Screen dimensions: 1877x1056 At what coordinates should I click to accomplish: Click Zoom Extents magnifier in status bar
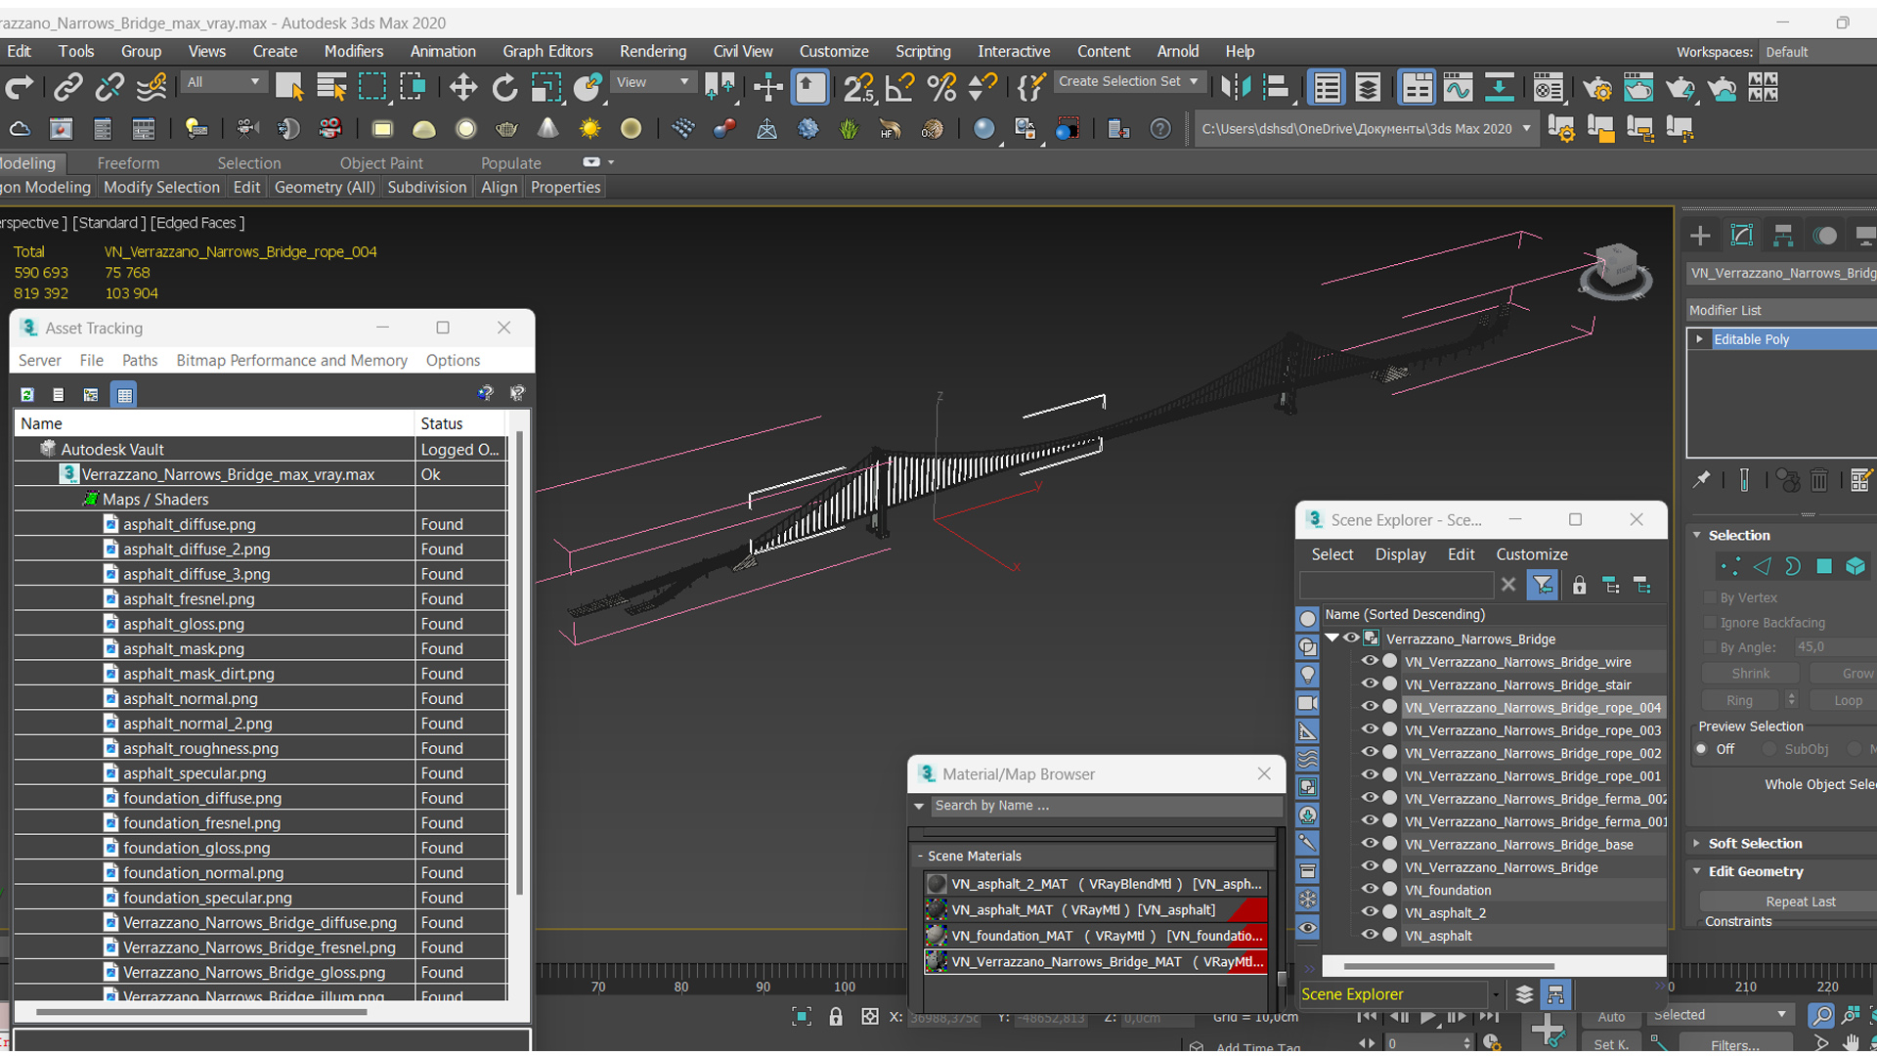[1821, 1016]
